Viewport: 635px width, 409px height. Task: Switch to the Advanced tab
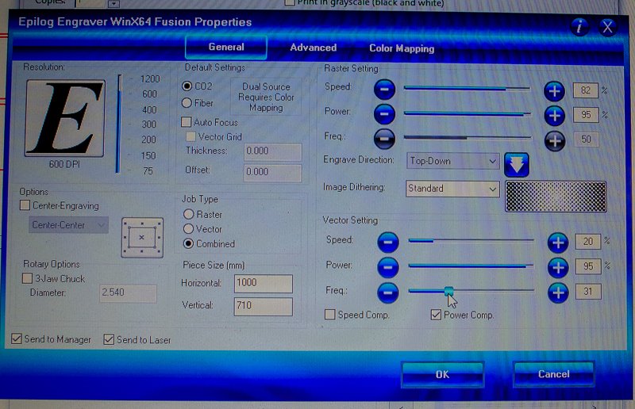(313, 48)
